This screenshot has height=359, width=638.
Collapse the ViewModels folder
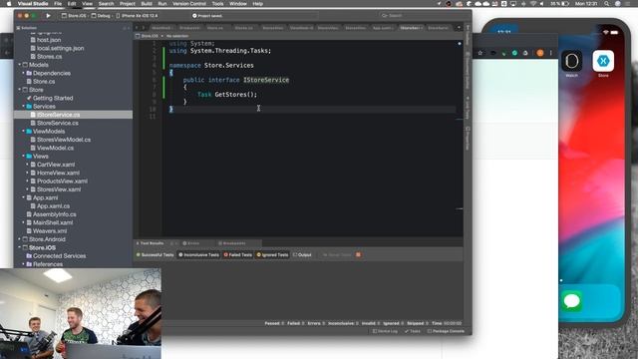[23, 132]
